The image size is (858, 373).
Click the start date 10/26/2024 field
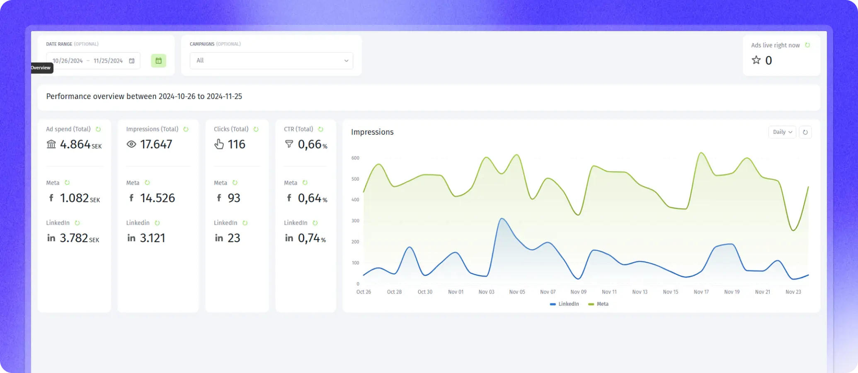68,61
